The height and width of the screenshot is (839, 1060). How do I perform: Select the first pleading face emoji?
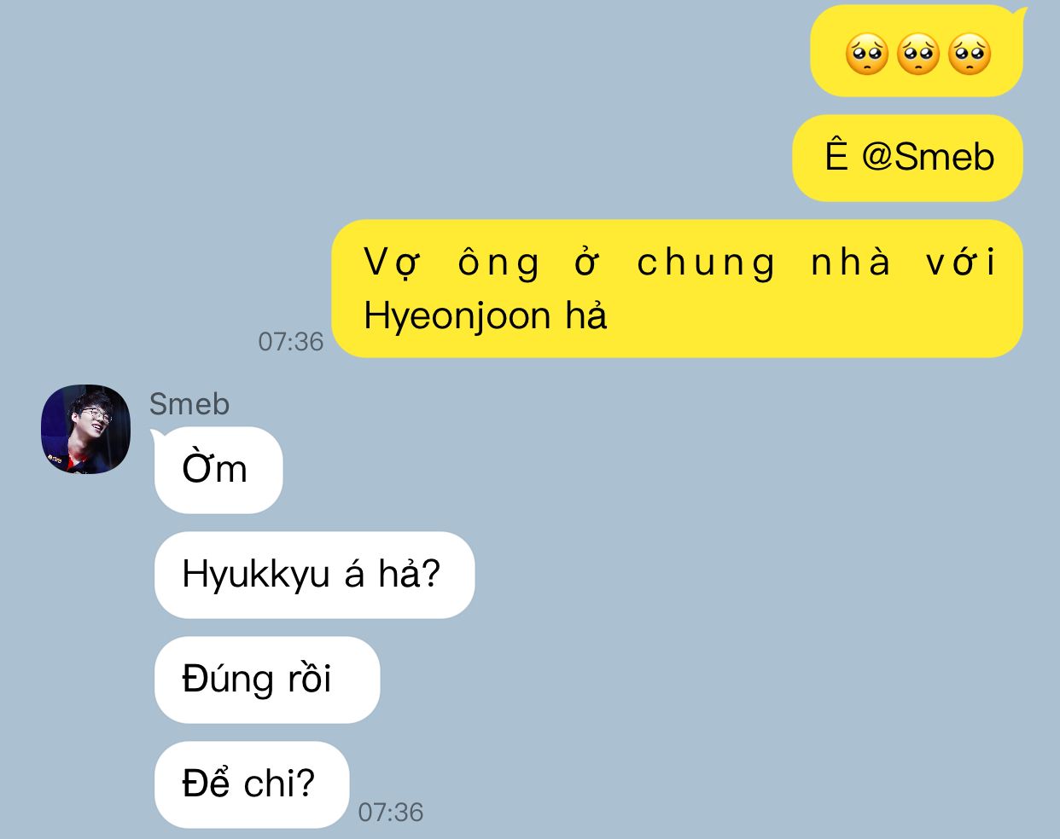coord(866,54)
